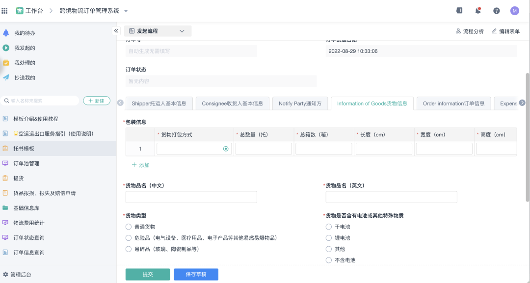The width and height of the screenshot is (530, 283).
Task: Click the vertical form scrollbar
Action: click(x=528, y=137)
